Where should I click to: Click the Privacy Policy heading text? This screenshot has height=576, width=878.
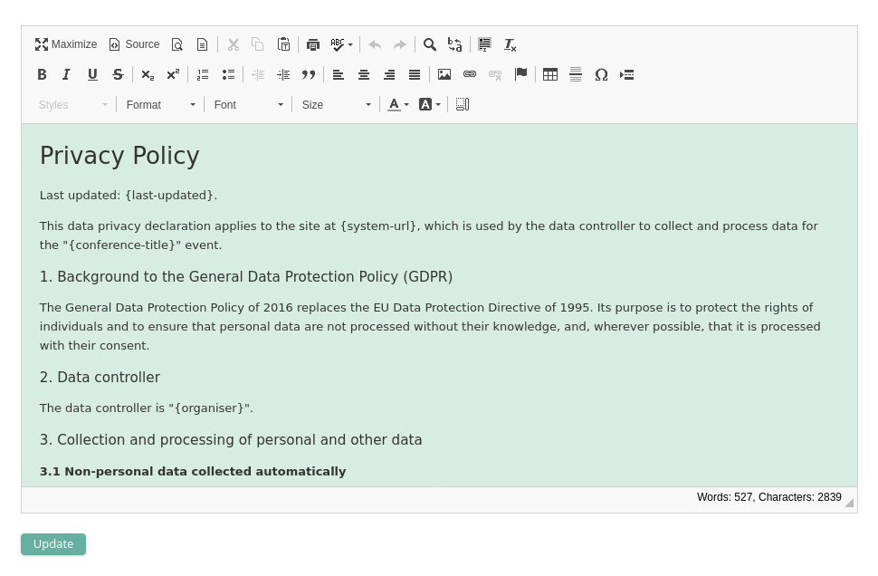[x=119, y=156]
